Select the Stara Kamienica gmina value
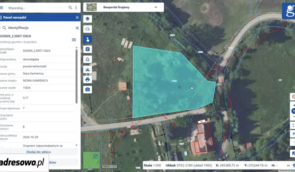The image size is (295, 172). click(33, 73)
